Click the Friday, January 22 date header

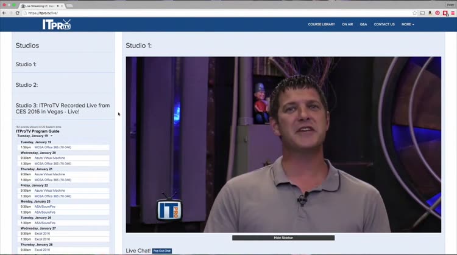pyautogui.click(x=34, y=185)
